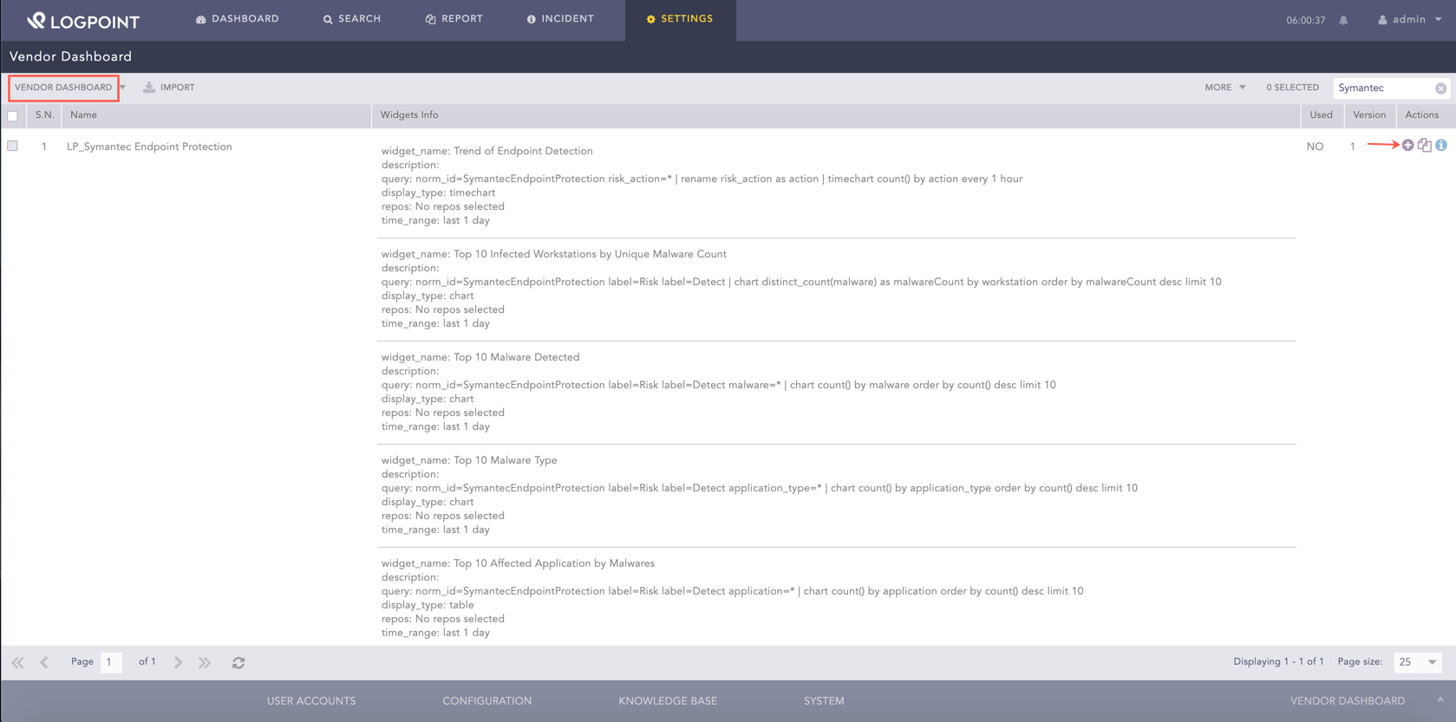Open the More dropdown
The image size is (1456, 722).
[1224, 88]
